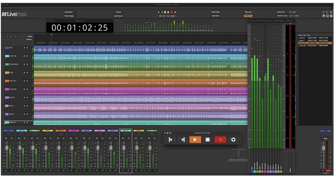Click the small loop button in the top toolbar

tap(175, 12)
